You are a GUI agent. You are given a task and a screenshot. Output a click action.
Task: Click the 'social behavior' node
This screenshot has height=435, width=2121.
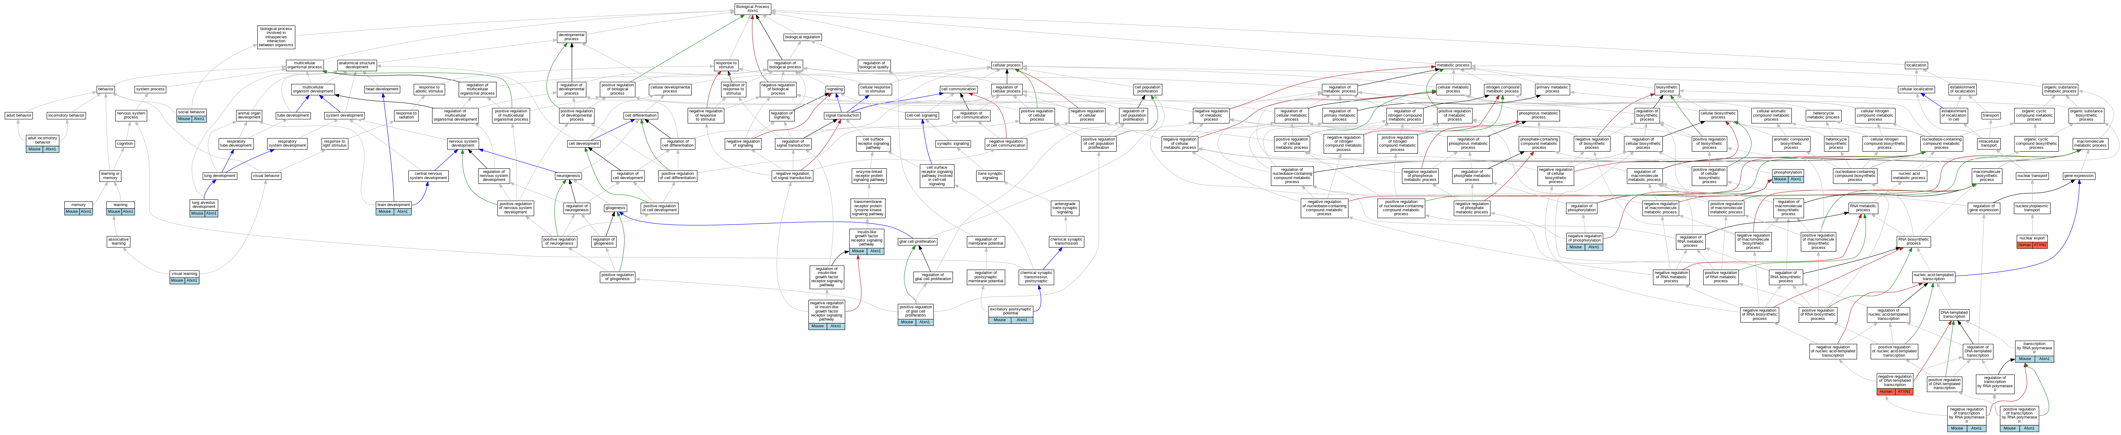point(192,115)
